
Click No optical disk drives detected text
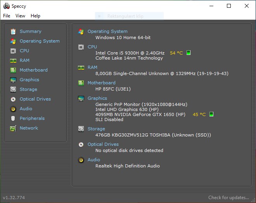tap(129, 150)
